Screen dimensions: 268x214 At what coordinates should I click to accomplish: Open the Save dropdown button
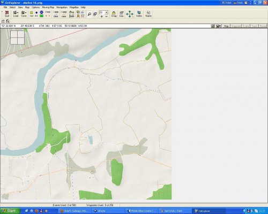tap(24, 14)
